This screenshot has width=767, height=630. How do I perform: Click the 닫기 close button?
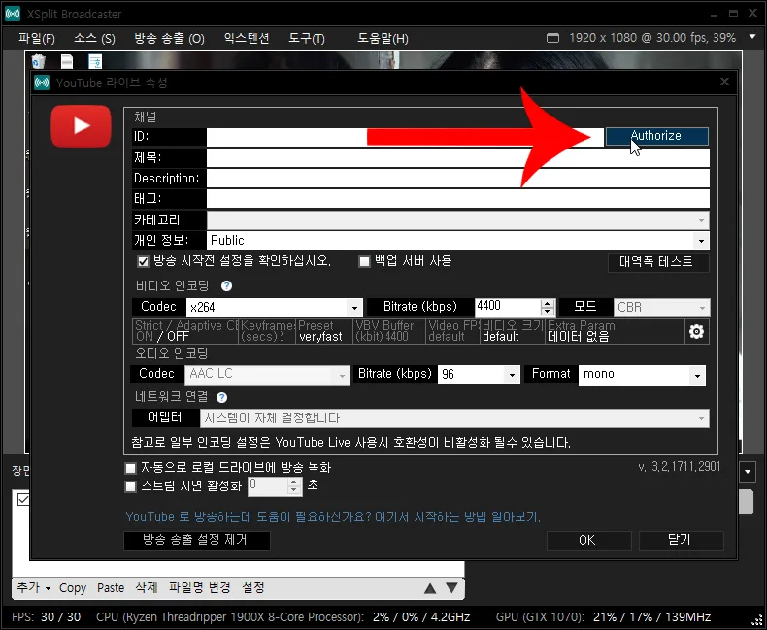[681, 540]
